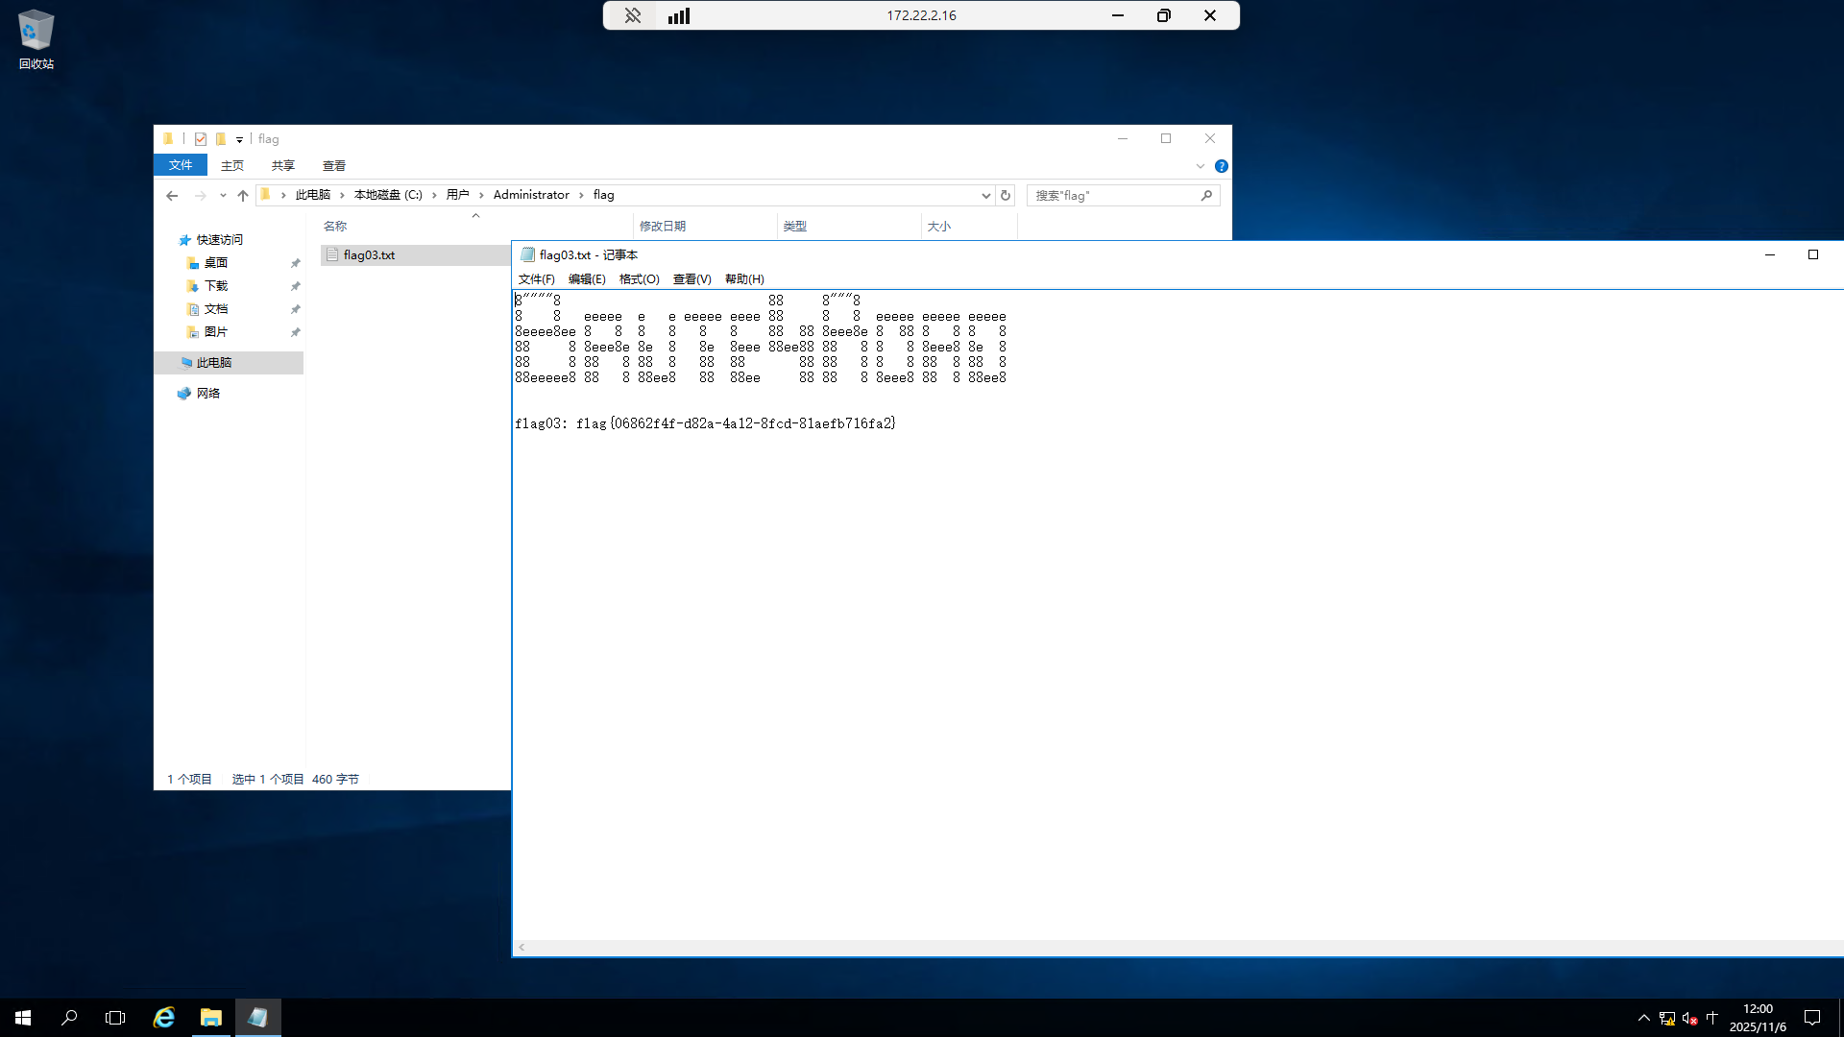This screenshot has width=1844, height=1037.
Task: Click the 修改日期 column header
Action: 663,227
